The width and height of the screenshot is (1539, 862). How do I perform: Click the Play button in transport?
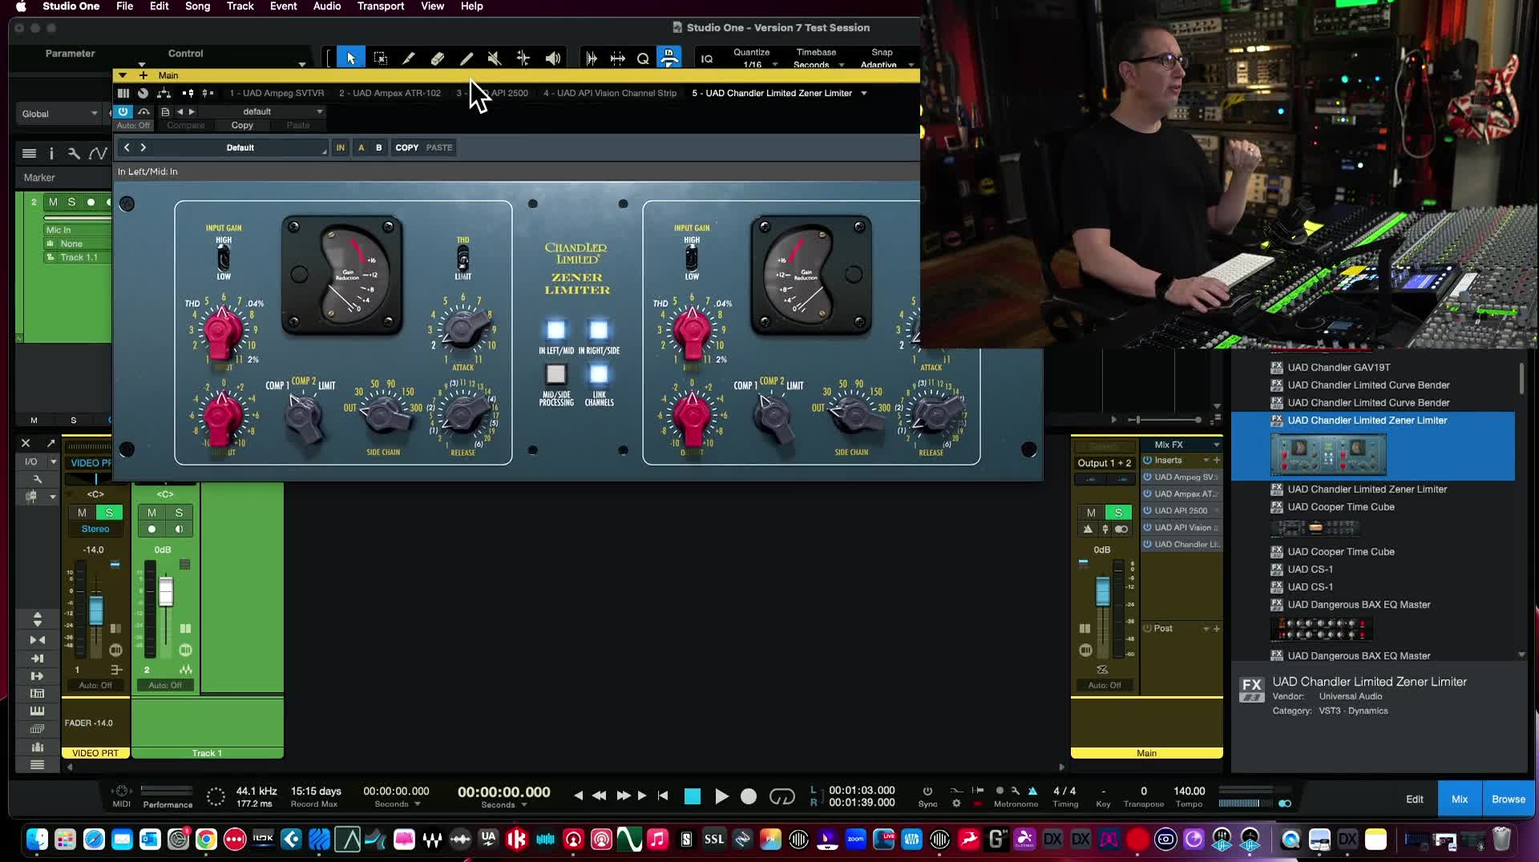click(721, 796)
